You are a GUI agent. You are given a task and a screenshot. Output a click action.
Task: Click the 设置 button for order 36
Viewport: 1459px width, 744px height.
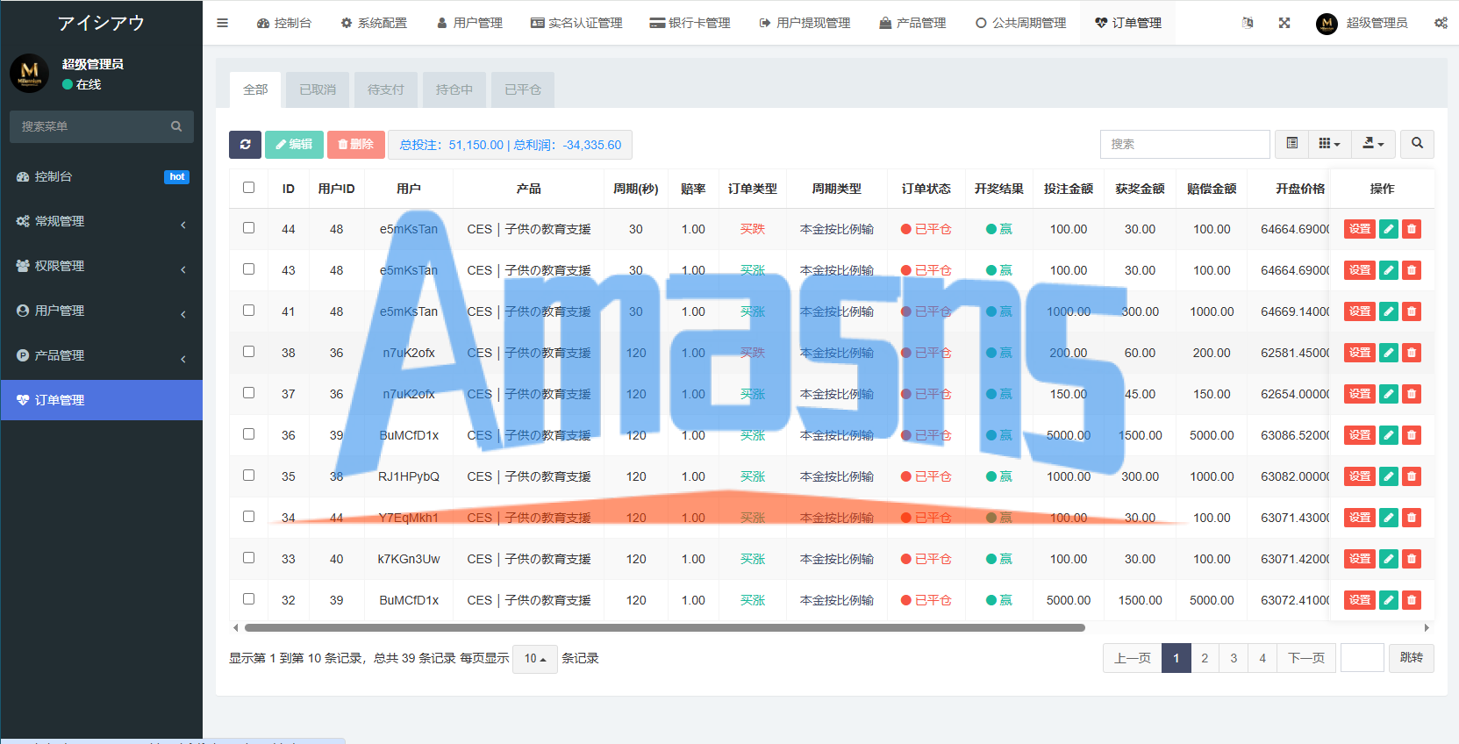(1360, 435)
